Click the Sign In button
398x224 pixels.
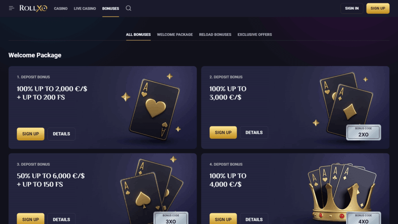pos(352,9)
